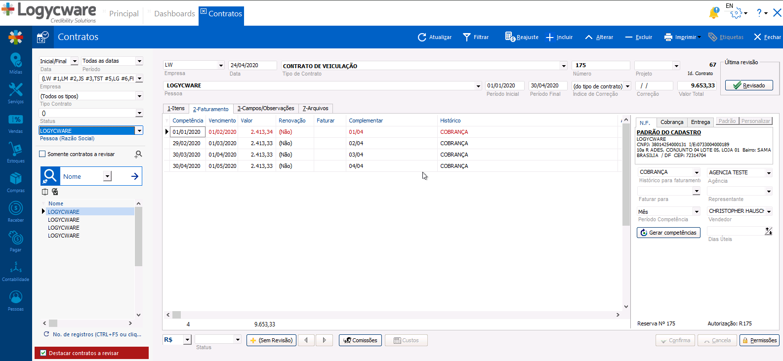Screen dimensions: 783x361
Task: Open the Estoques sidebar module
Action: [16, 152]
